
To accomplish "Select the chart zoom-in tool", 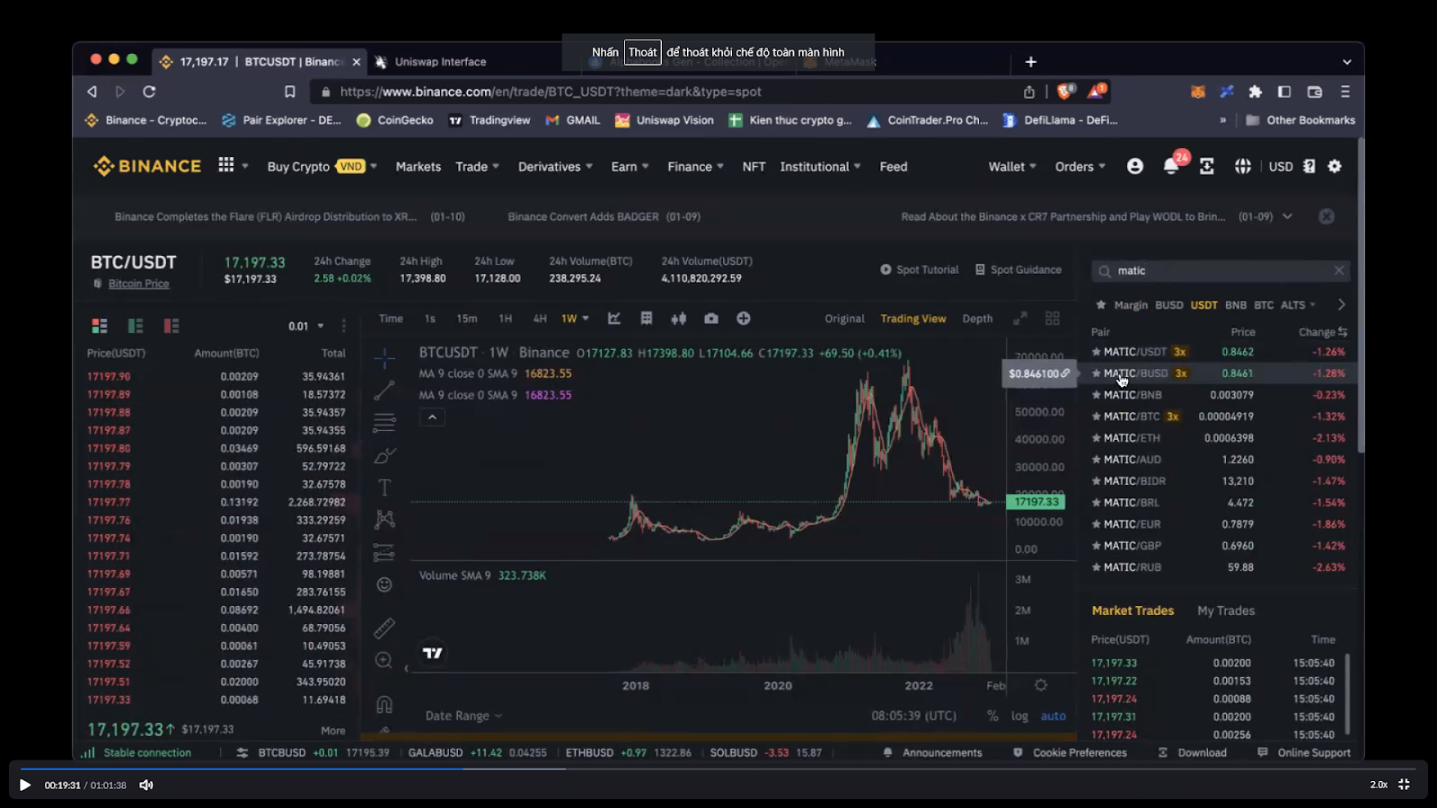I will (x=384, y=661).
